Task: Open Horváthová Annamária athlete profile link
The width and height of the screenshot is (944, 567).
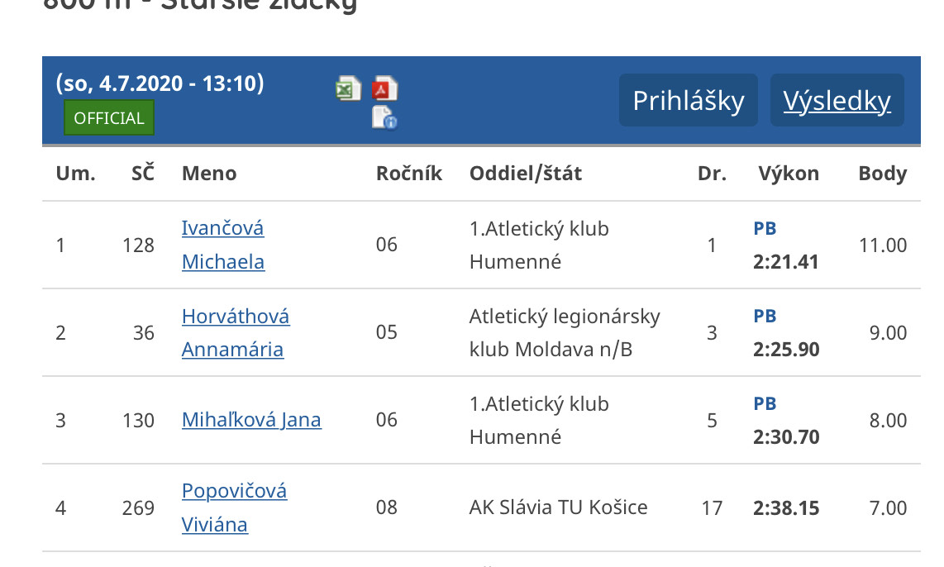Action: [x=236, y=333]
